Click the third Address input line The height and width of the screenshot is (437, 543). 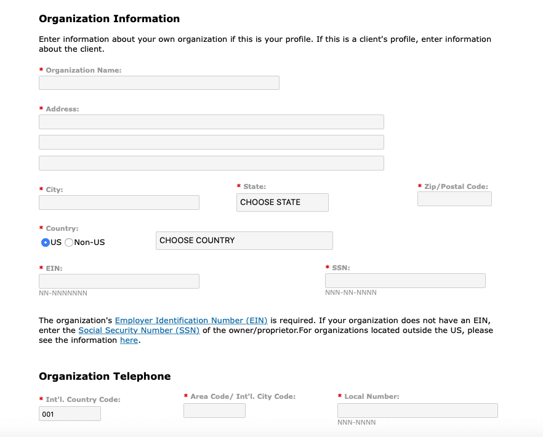211,162
